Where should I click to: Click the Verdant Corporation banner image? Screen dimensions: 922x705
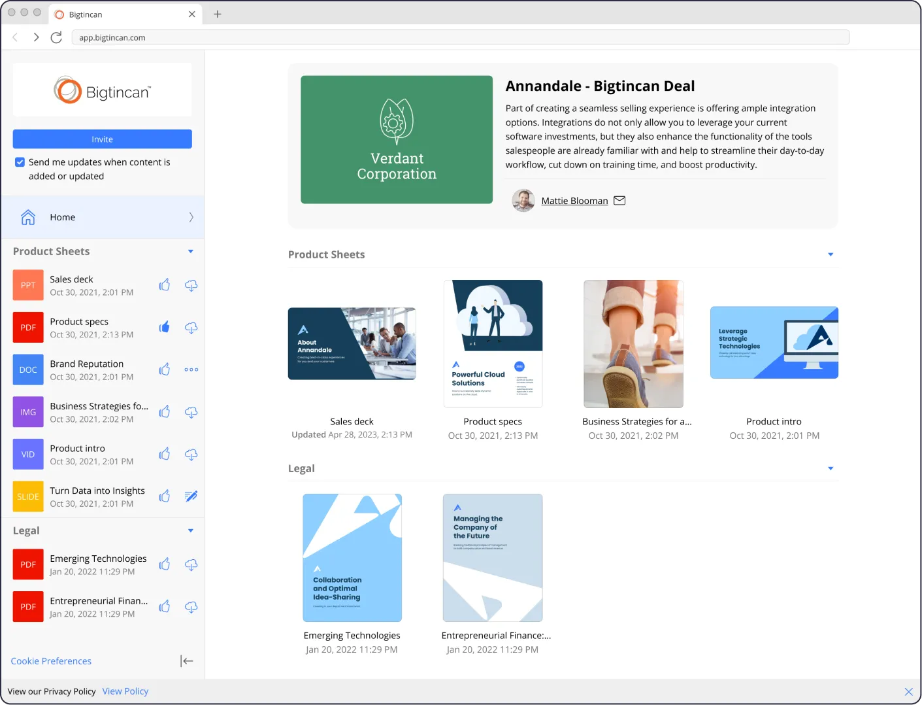click(x=397, y=139)
